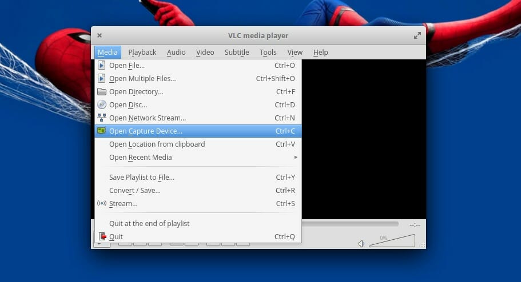
Task: Click the Ctrl+C shortcut label
Action: (285, 131)
